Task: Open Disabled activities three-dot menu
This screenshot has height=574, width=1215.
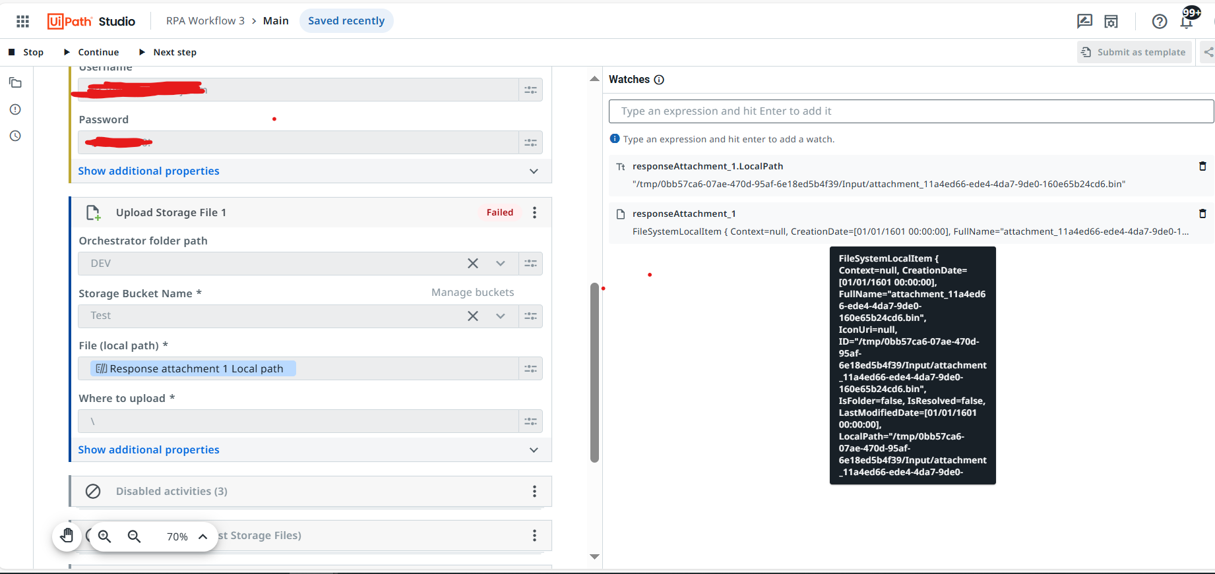Action: [534, 491]
